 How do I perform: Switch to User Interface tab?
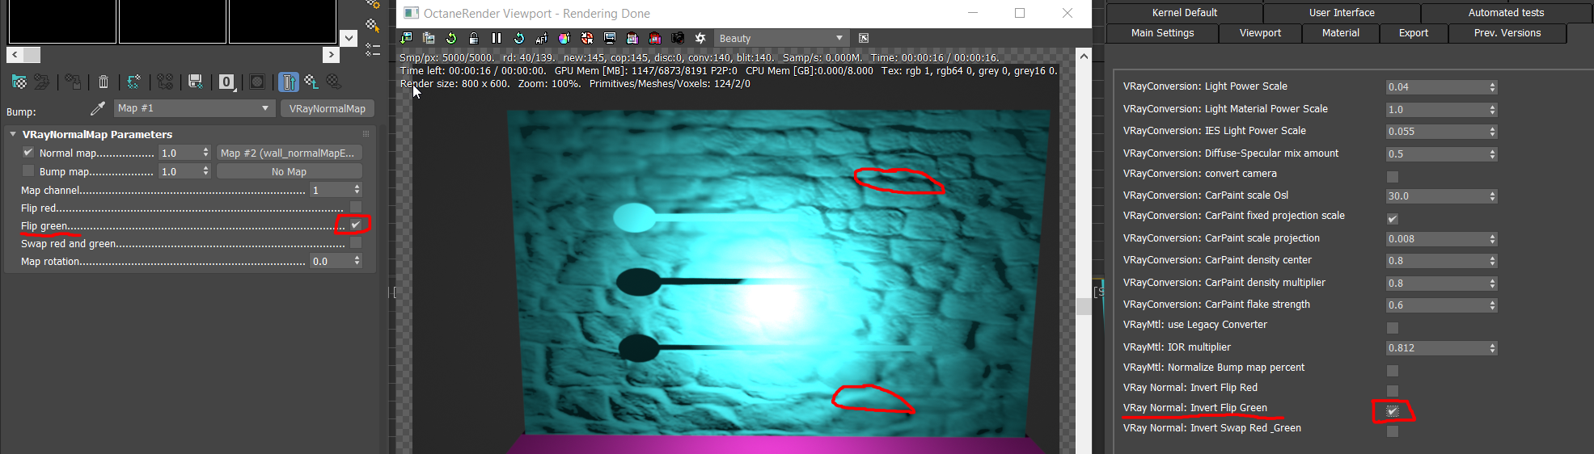tap(1342, 12)
